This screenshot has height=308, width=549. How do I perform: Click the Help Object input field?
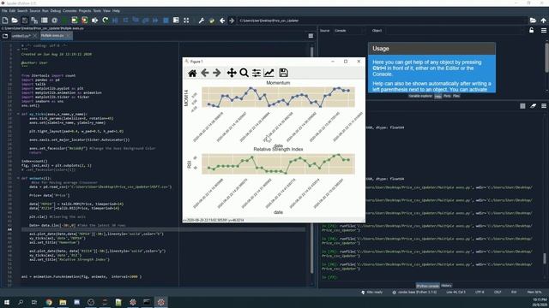click(x=454, y=31)
